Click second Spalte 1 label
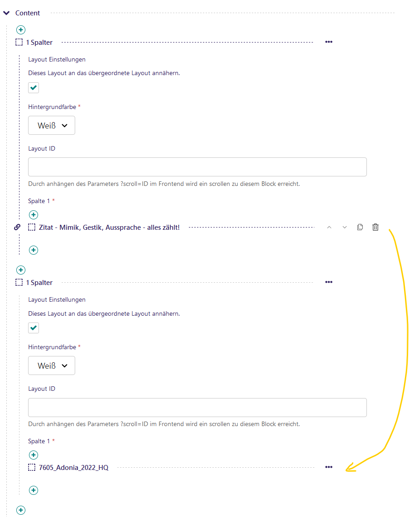 pyautogui.click(x=39, y=441)
